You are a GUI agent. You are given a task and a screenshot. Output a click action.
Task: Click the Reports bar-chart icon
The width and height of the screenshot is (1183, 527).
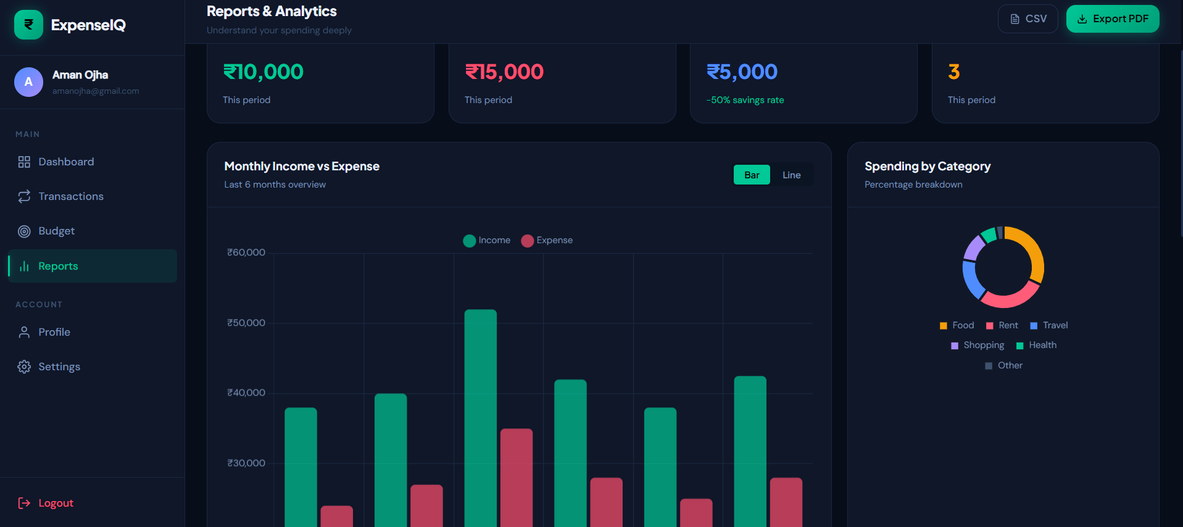pyautogui.click(x=24, y=266)
